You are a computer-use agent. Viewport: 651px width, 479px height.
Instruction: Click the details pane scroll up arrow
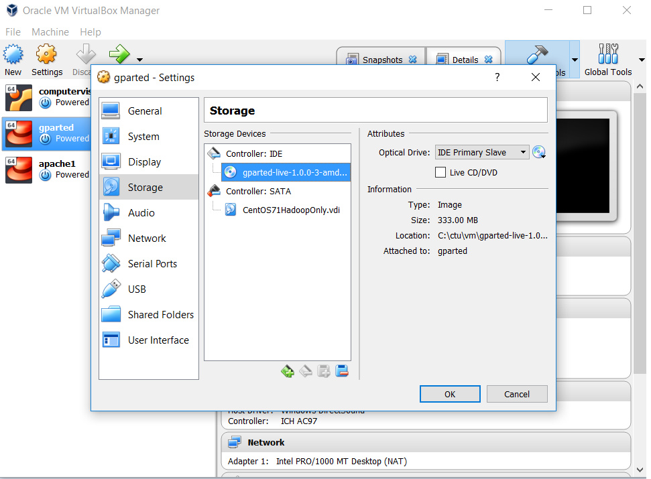640,86
